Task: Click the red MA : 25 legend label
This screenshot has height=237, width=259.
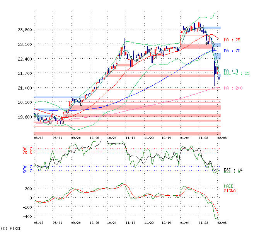Action: (x=232, y=40)
